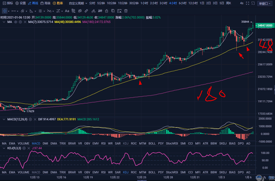Toggle CCI in the bottom indicator row

pos(190,173)
